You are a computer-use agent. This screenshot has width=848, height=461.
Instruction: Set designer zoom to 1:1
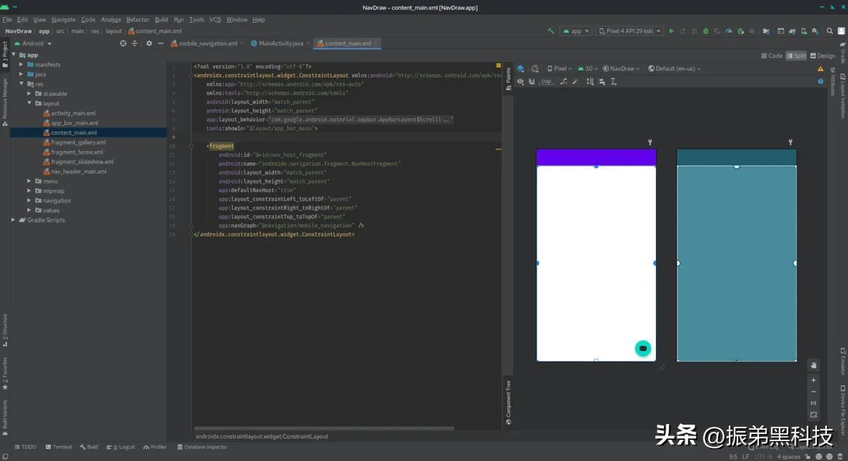(x=814, y=403)
